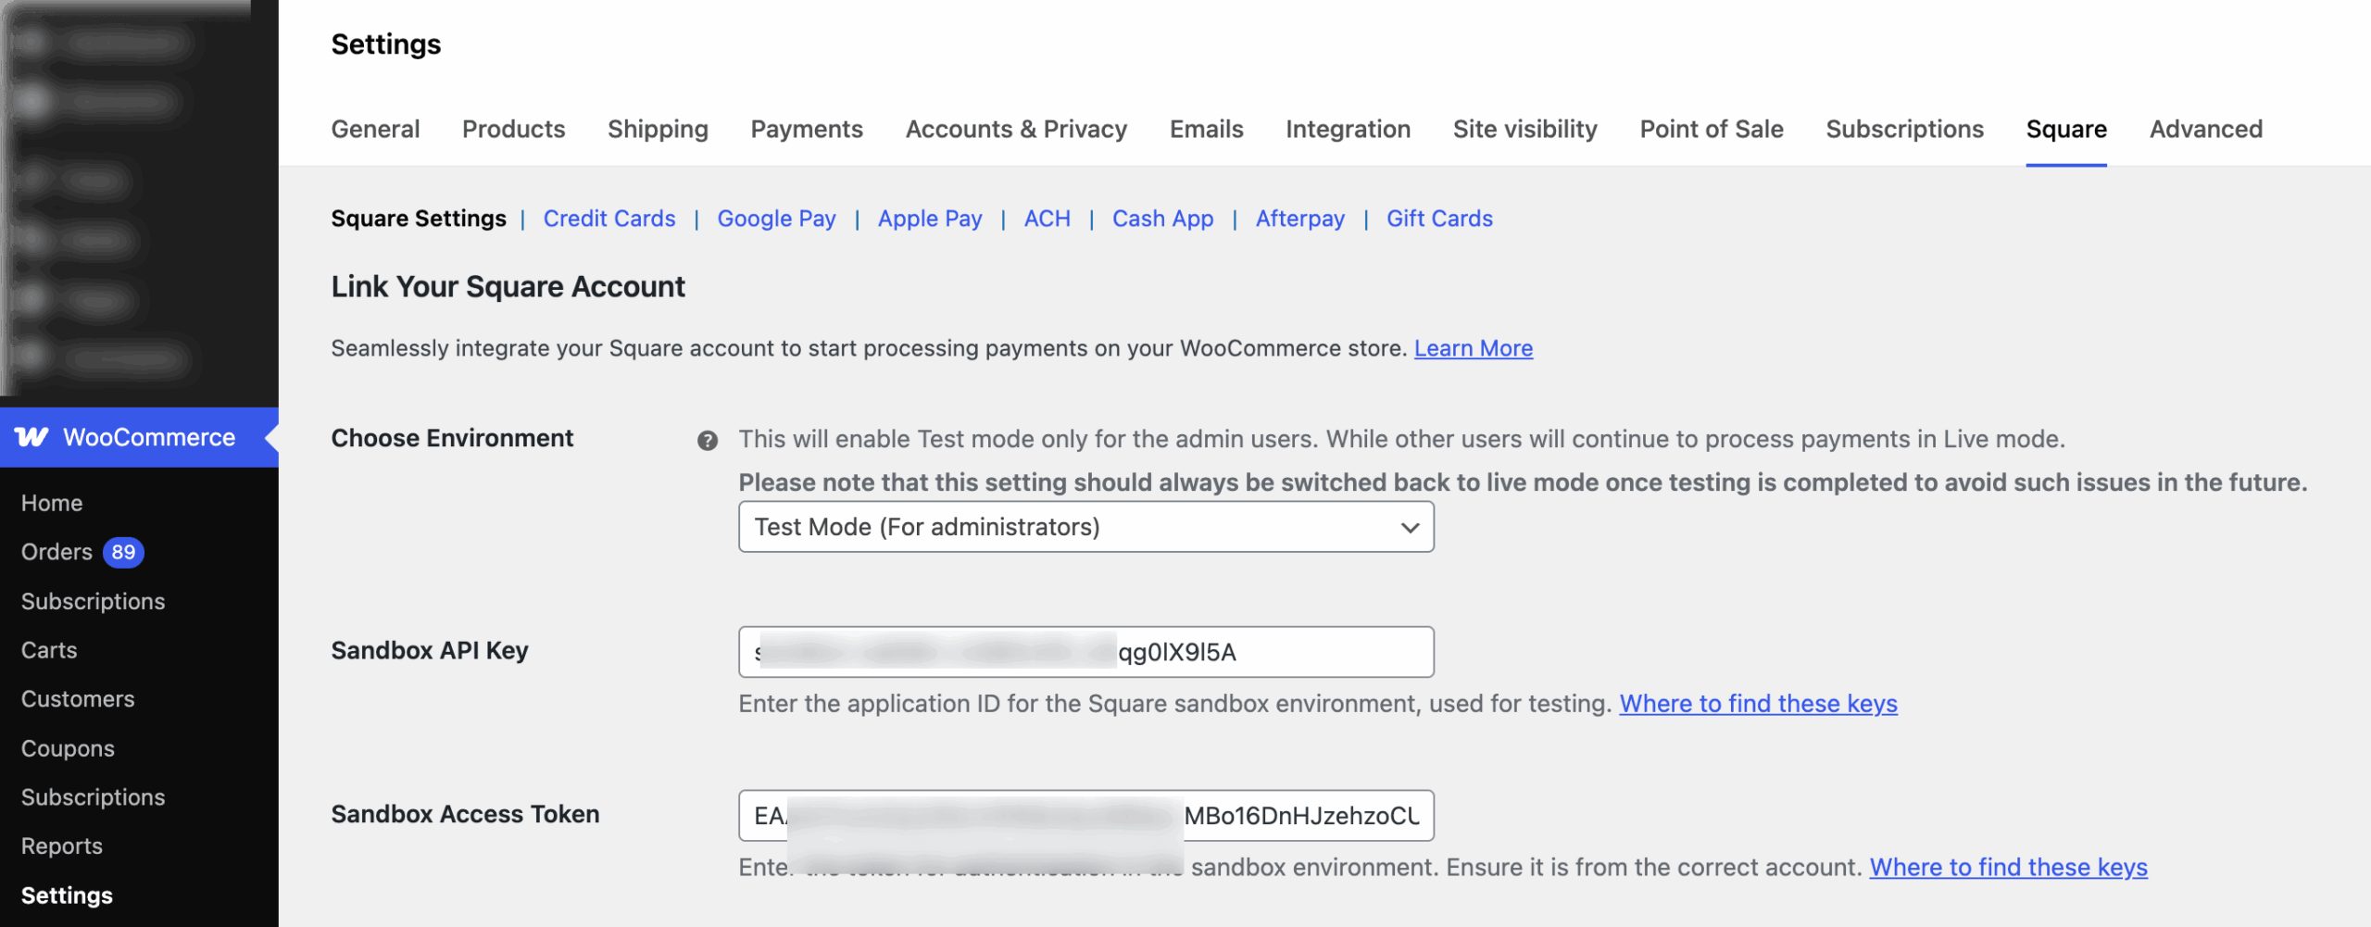Go to the Point of Sale tab

(1711, 129)
